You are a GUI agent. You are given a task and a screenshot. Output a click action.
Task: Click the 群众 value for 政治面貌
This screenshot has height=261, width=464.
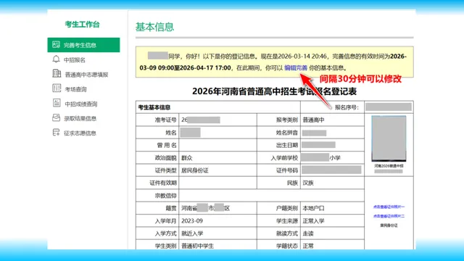(x=187, y=158)
